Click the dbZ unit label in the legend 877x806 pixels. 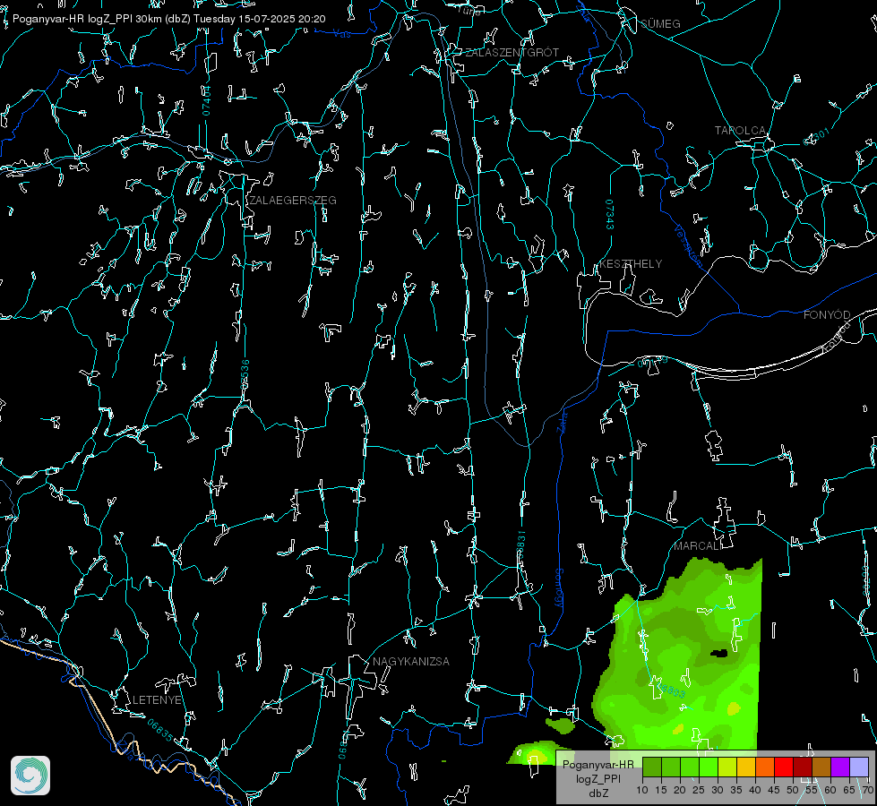click(x=598, y=793)
